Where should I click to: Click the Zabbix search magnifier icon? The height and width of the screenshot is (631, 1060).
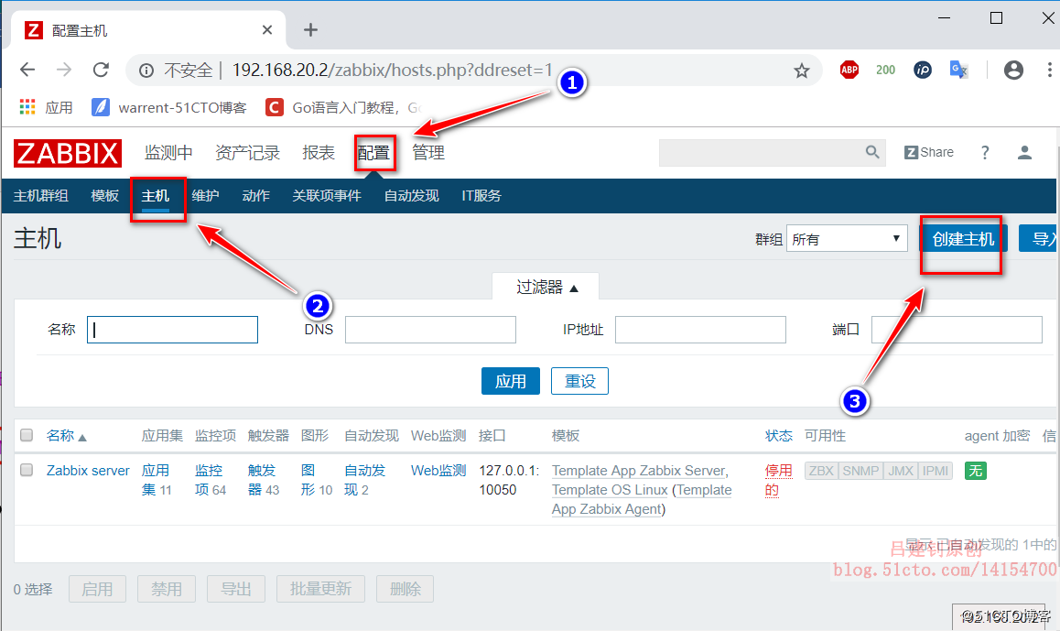pos(872,152)
